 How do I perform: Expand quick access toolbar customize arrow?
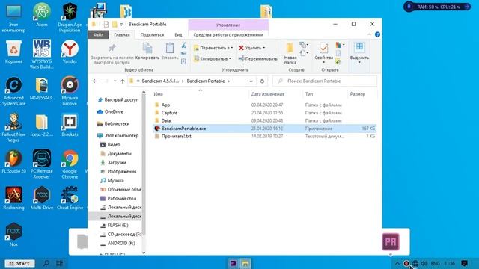tap(121, 25)
